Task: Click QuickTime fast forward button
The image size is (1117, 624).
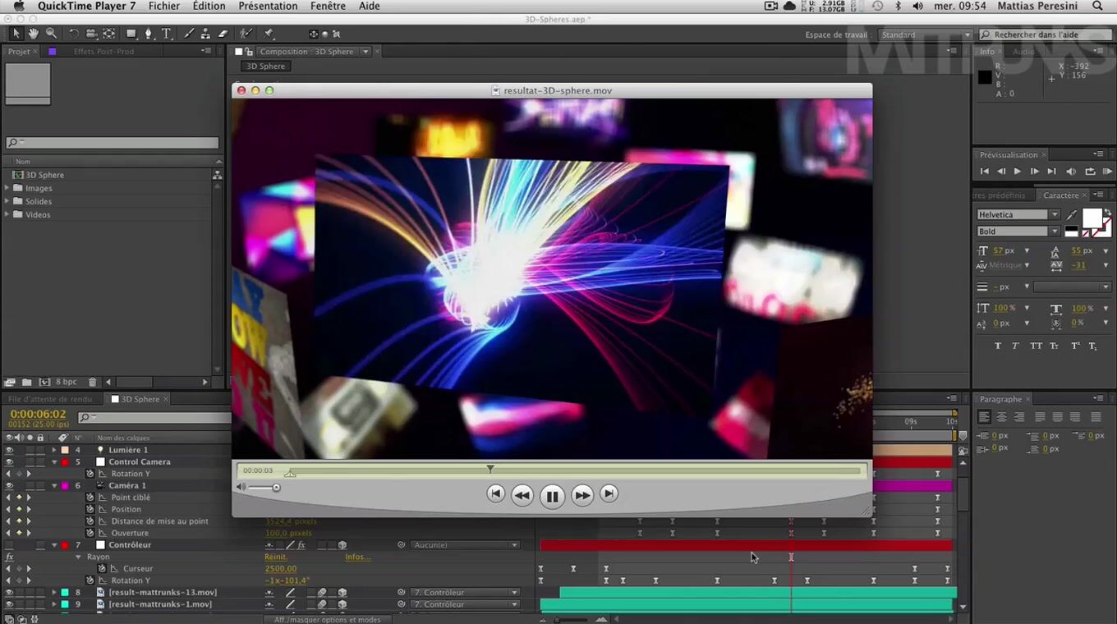Action: 582,495
